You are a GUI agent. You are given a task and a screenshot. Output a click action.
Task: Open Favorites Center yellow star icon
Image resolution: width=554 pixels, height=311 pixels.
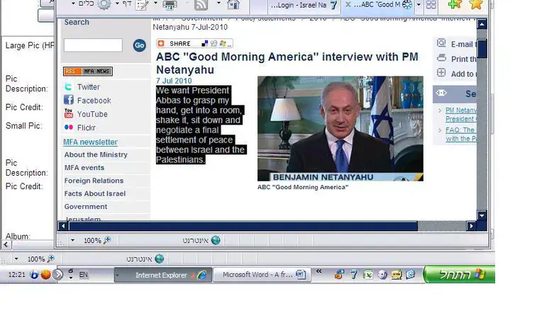click(476, 4)
